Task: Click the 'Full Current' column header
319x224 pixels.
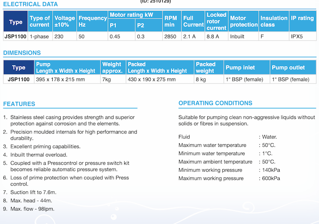Action: point(193,21)
